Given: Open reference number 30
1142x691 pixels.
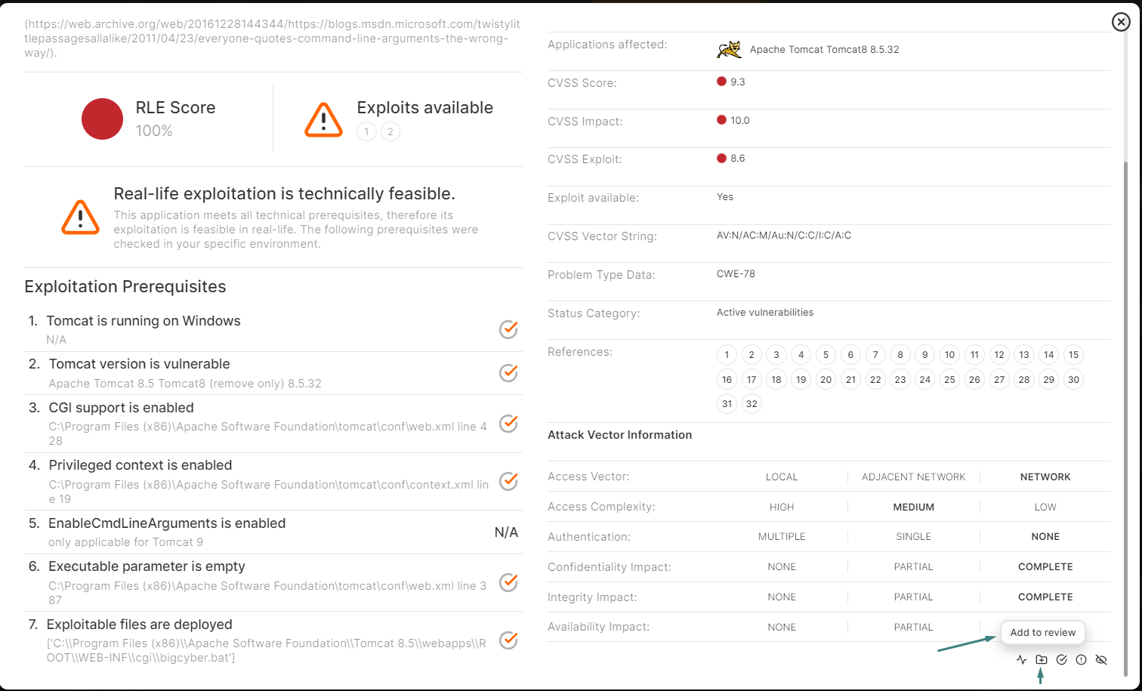Looking at the screenshot, I should click(x=1073, y=380).
